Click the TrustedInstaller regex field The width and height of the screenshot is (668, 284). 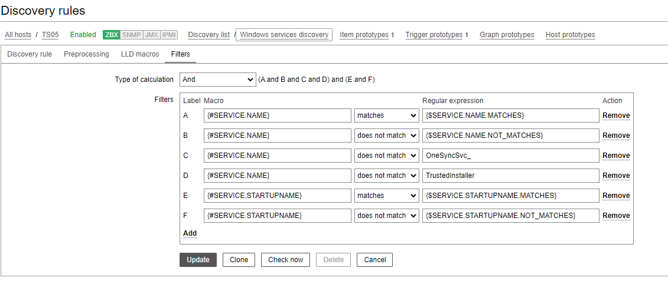511,176
